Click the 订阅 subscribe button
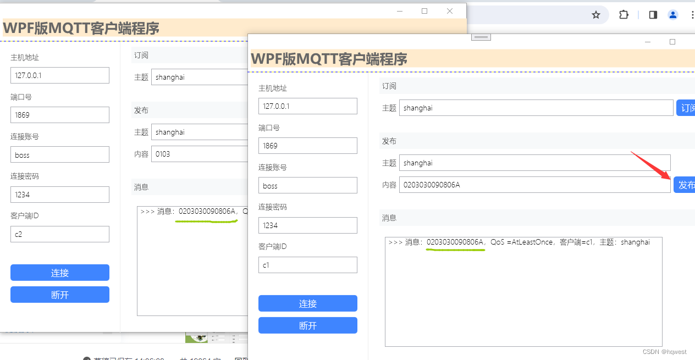 coord(686,108)
